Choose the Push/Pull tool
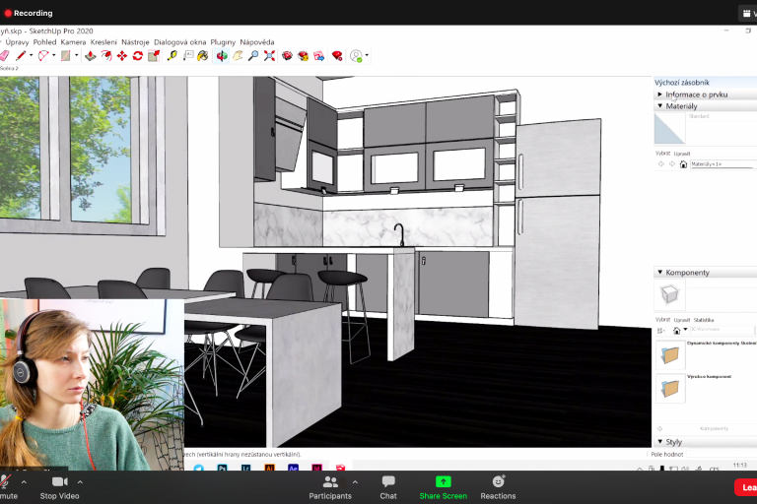757x504 pixels. (91, 56)
